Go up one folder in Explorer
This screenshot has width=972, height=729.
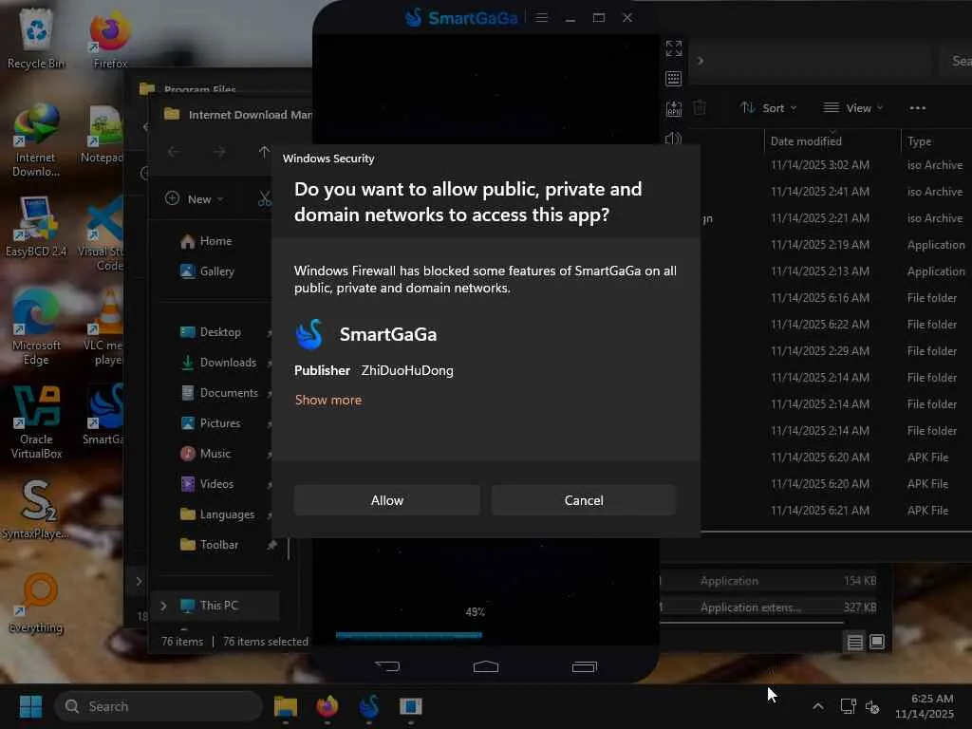pyautogui.click(x=264, y=152)
